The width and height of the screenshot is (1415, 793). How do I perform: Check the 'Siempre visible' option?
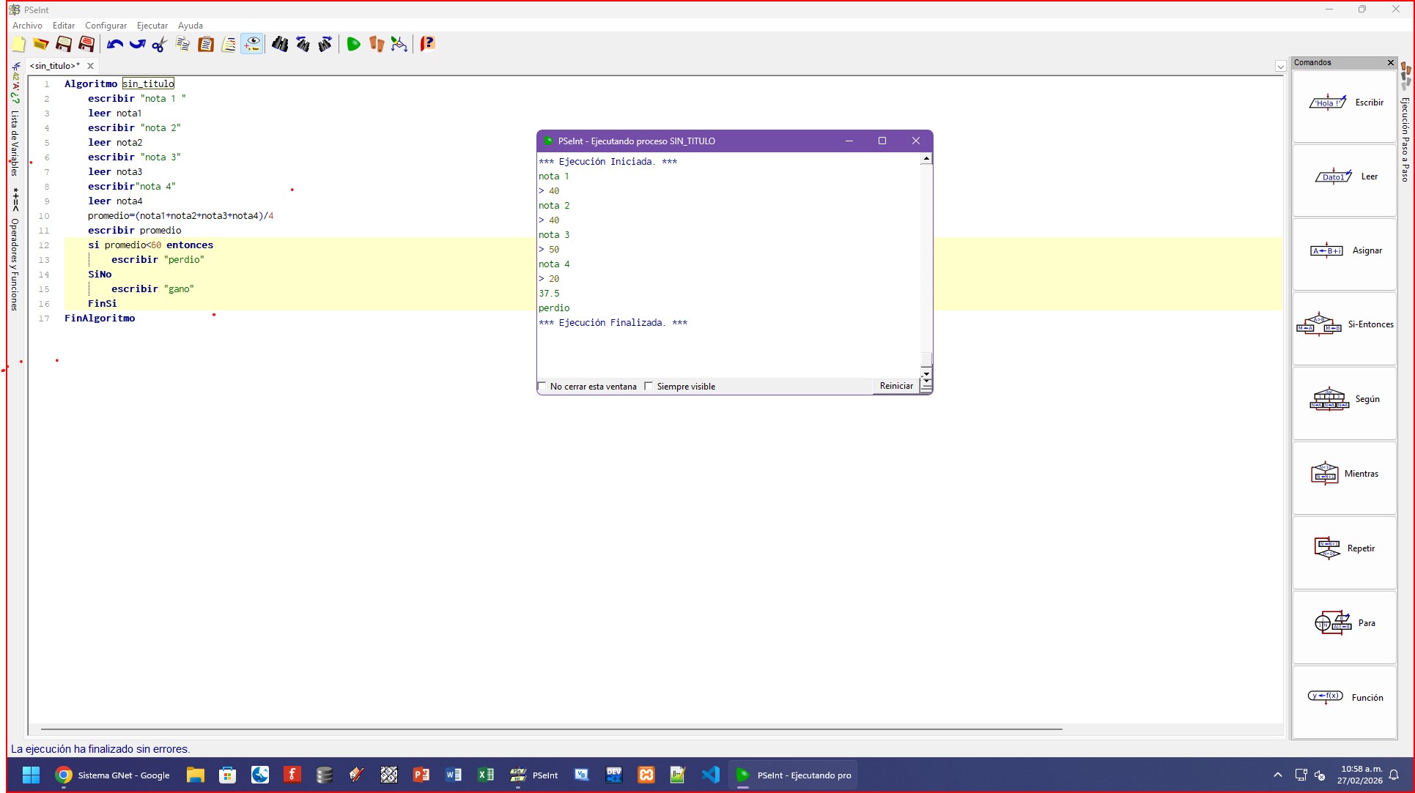click(649, 386)
